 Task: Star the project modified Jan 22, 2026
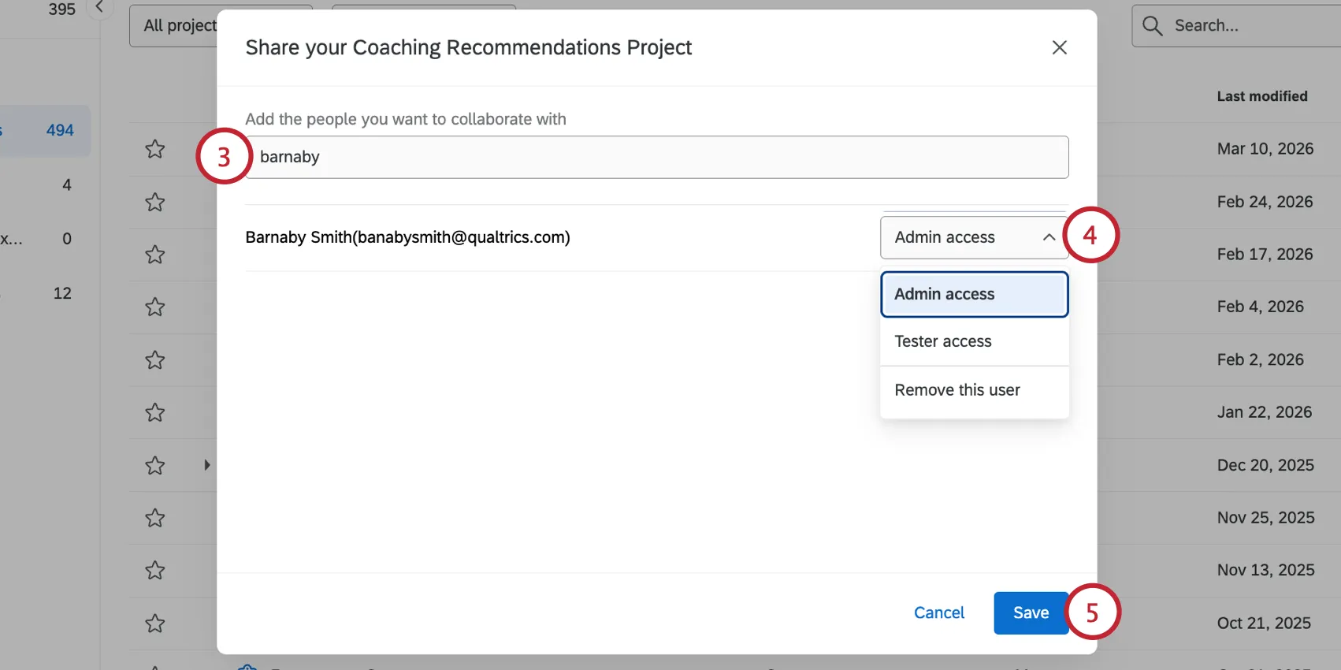(x=155, y=413)
